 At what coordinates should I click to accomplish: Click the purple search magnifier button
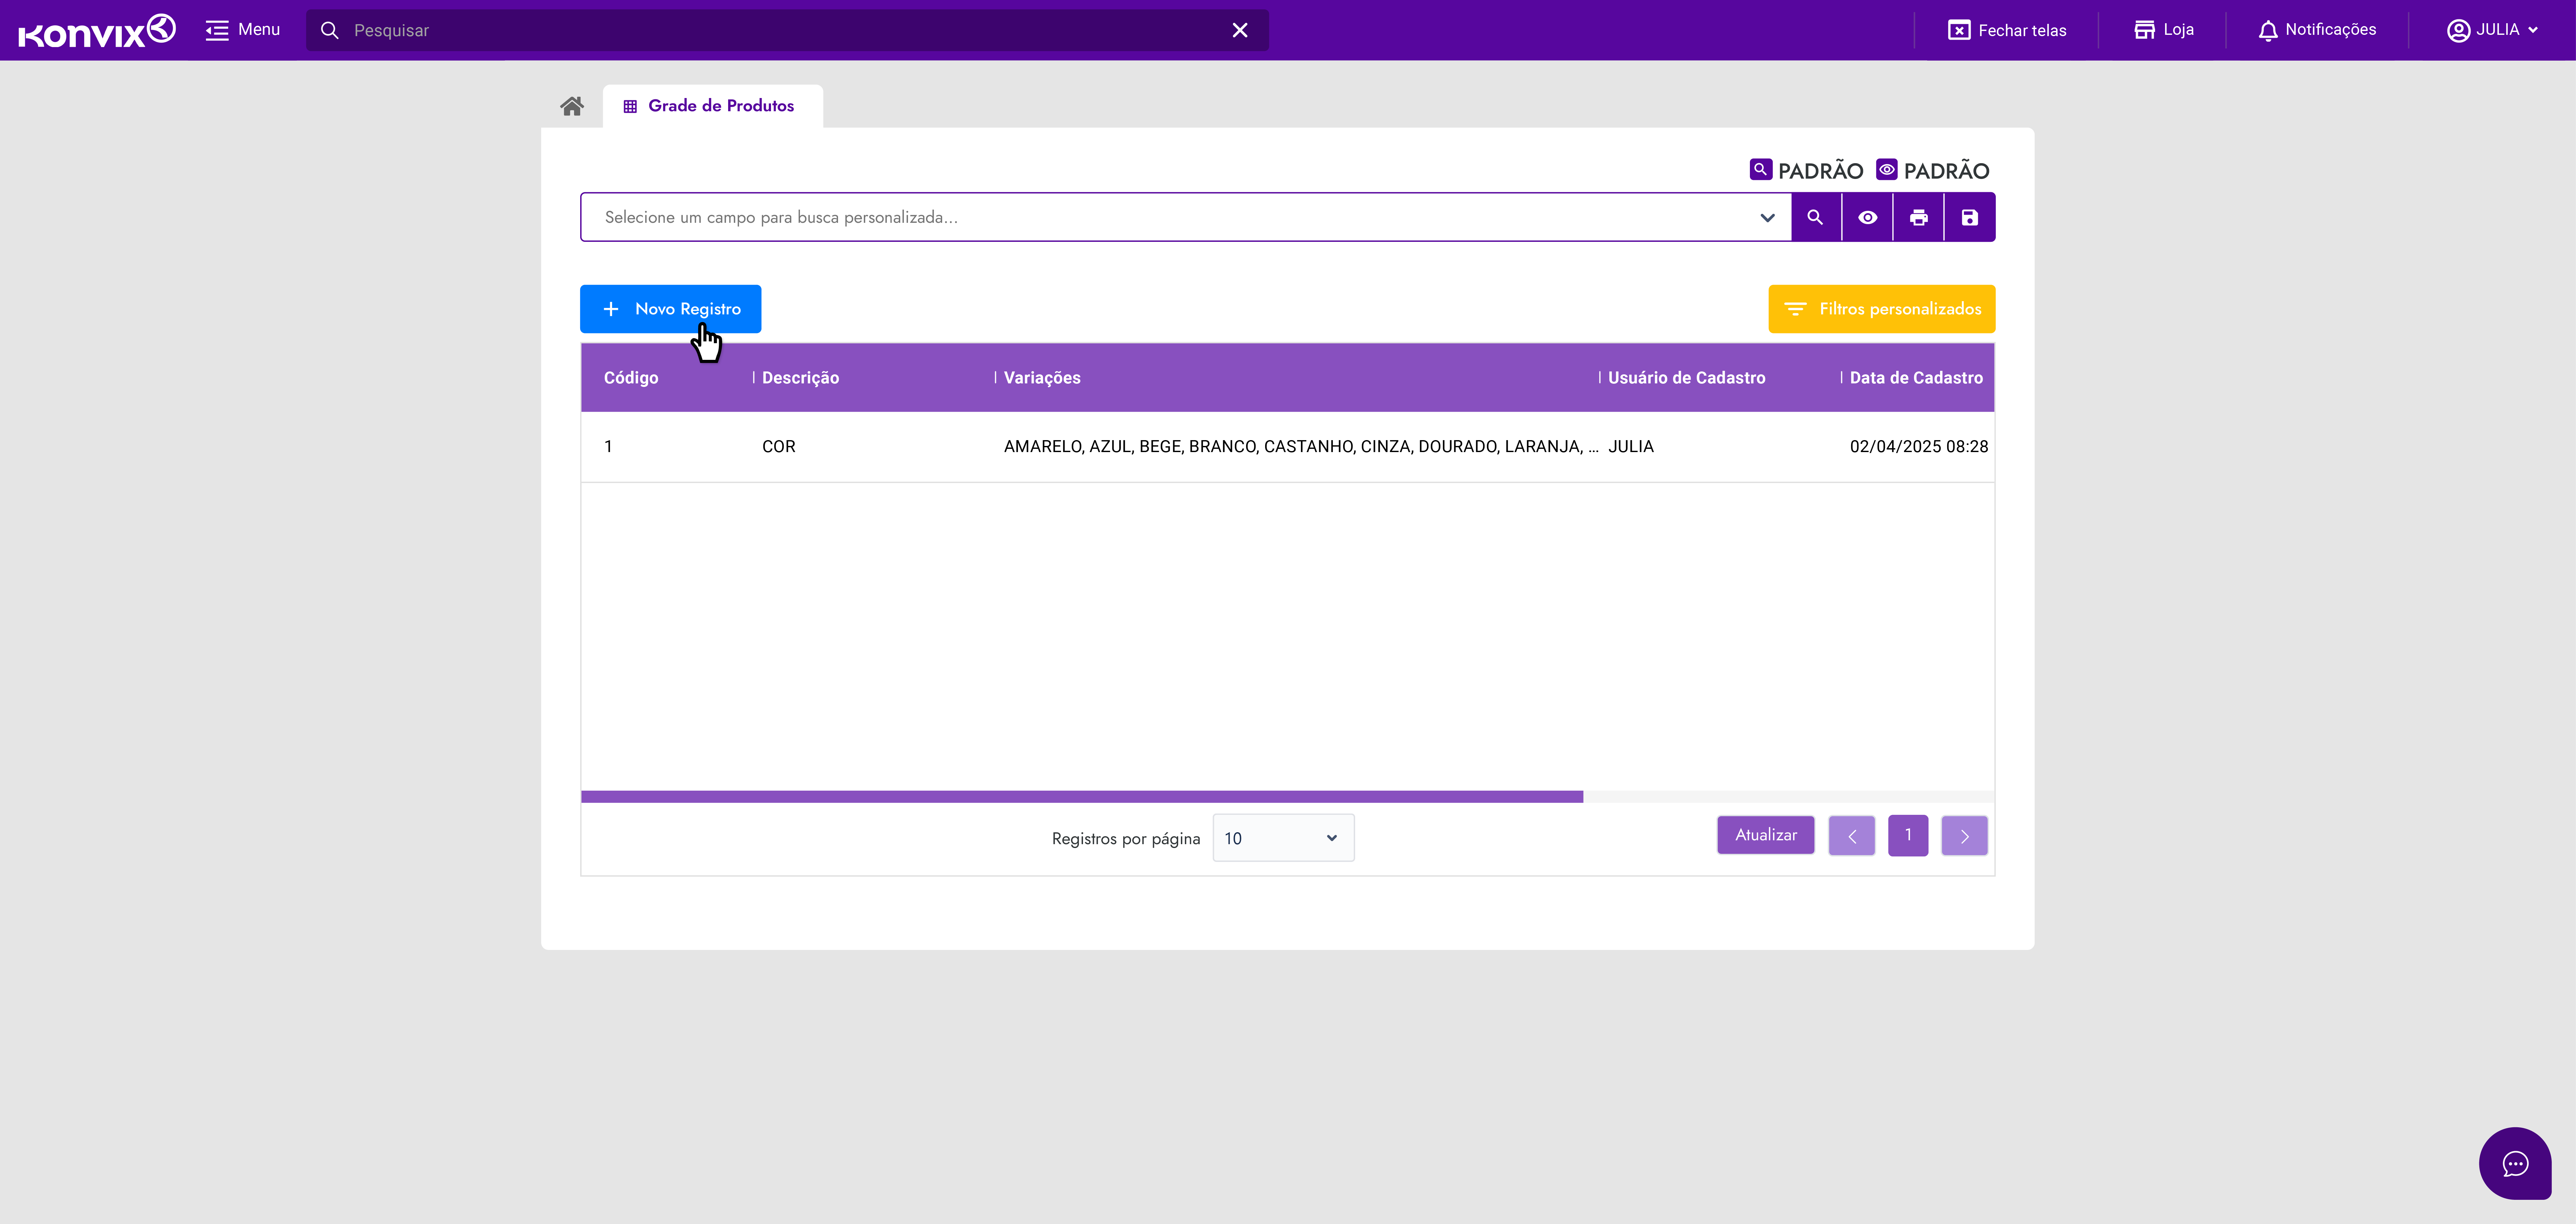[1816, 217]
